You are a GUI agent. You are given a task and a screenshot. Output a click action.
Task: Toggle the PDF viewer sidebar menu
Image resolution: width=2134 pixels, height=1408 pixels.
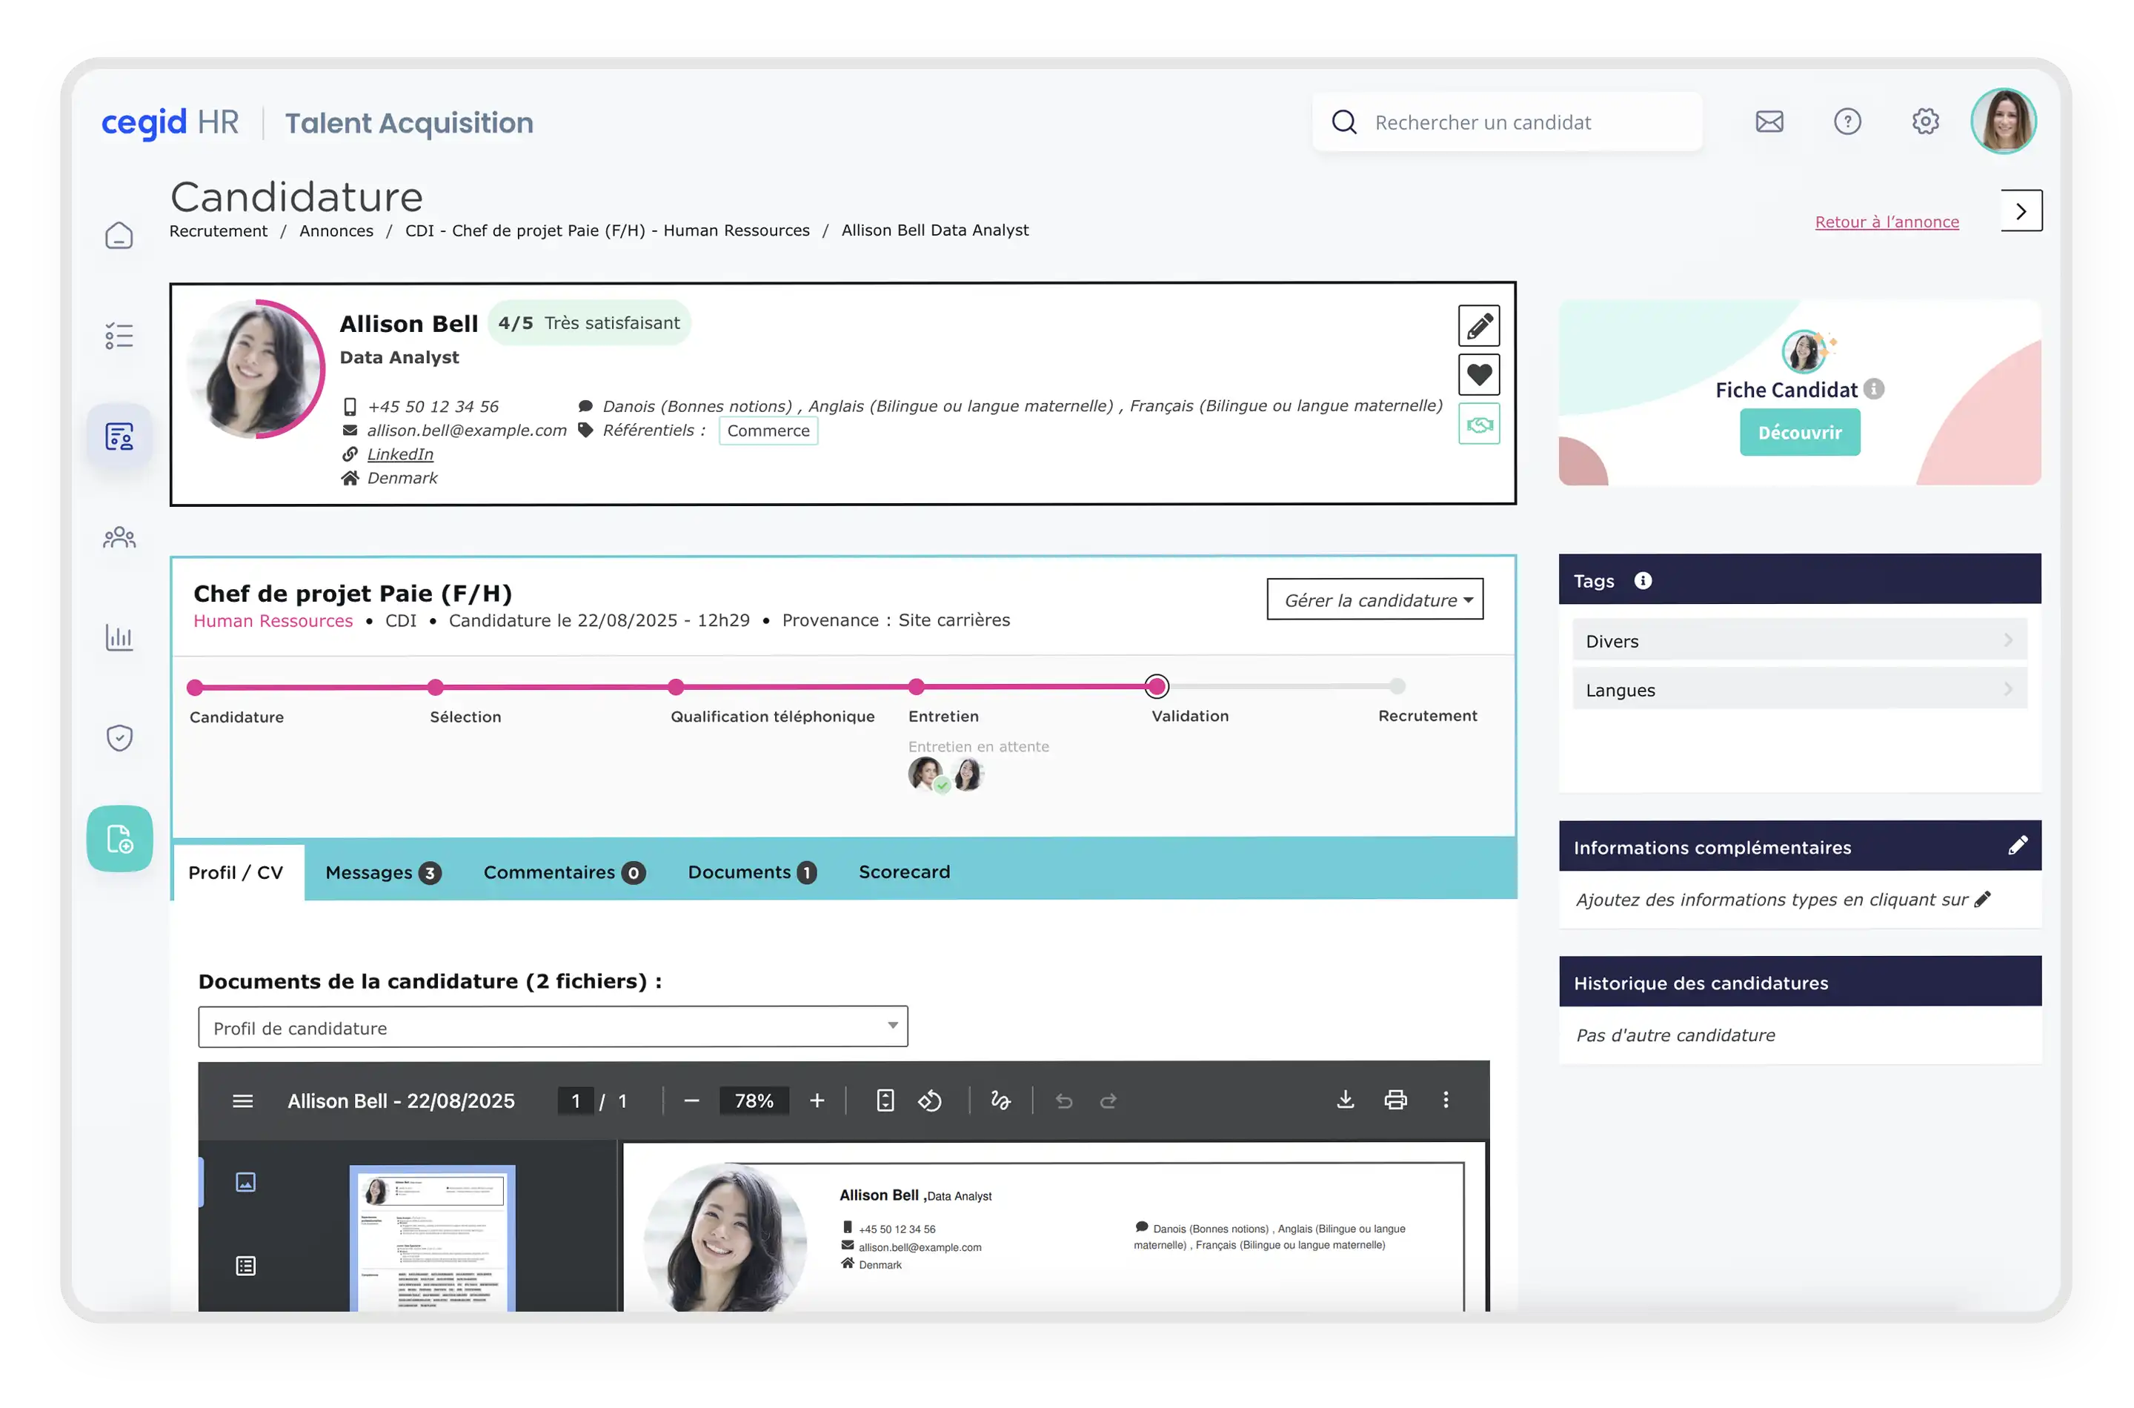click(242, 1101)
